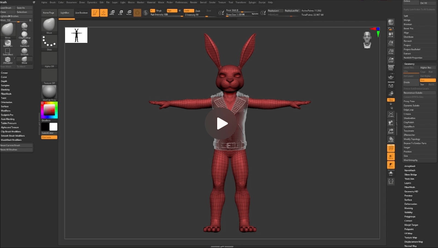Toggle the Smt smoothing option
Image resolution: width=438 pixels, height=248 pixels.
tap(428, 80)
